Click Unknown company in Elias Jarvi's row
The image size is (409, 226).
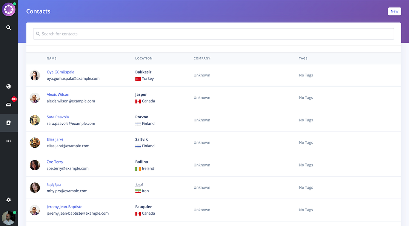(202, 143)
